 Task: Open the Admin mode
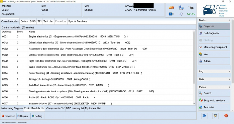[x=214, y=61]
